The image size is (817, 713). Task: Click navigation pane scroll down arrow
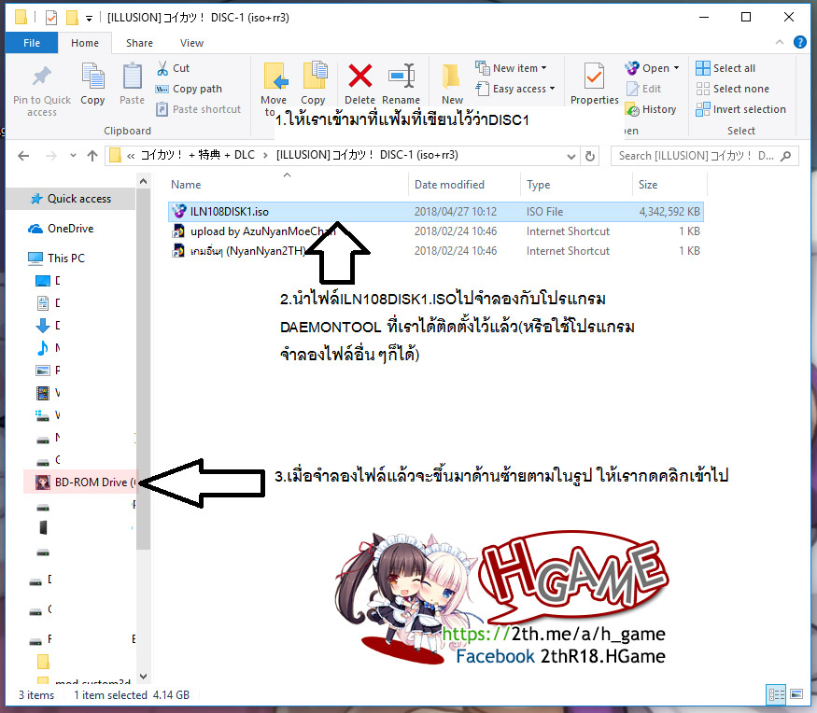click(143, 677)
